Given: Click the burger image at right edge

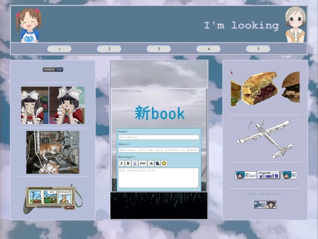Looking at the screenshot, I should 291,87.
